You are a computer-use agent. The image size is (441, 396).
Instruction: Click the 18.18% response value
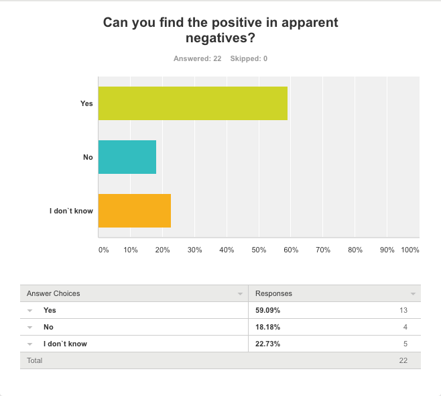click(x=267, y=327)
